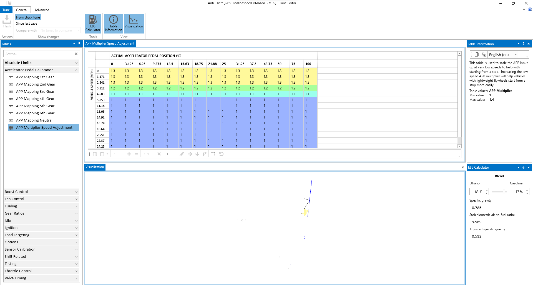Select cell 1.2 at speed 3.512, pedal 0
533x286 pixels.
pyautogui.click(x=116, y=88)
